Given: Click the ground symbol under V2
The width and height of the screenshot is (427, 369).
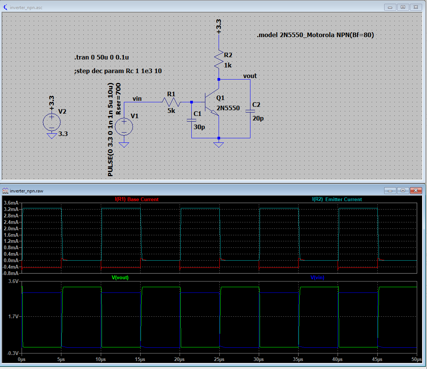Looking at the screenshot, I should point(52,136).
